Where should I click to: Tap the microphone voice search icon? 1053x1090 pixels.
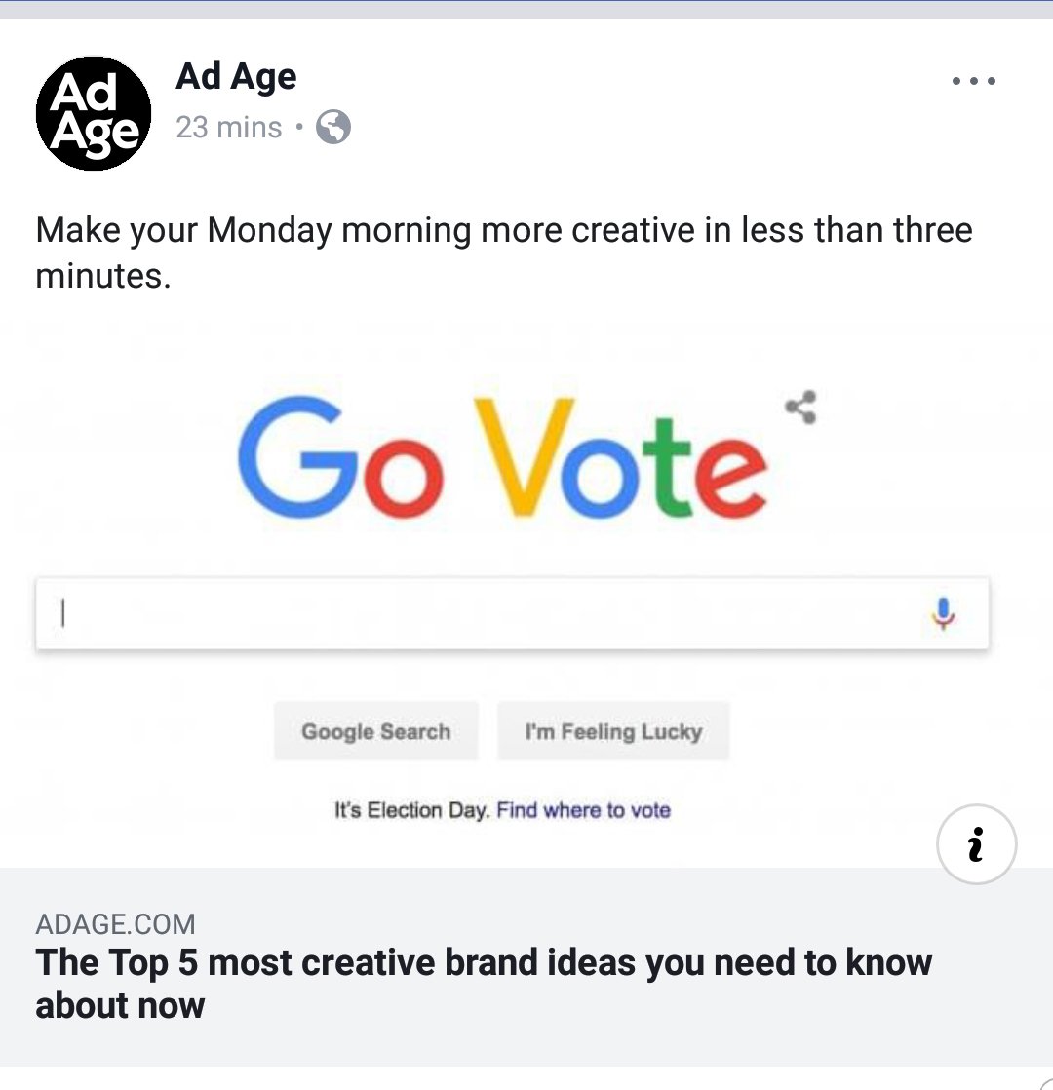click(943, 613)
